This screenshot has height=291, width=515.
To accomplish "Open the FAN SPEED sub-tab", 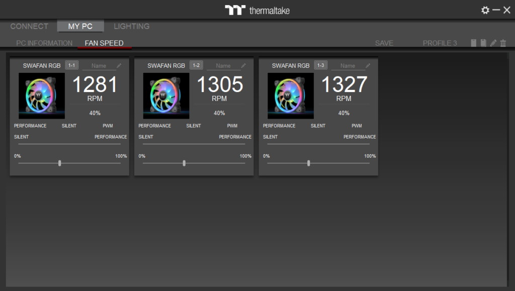I will click(x=104, y=43).
